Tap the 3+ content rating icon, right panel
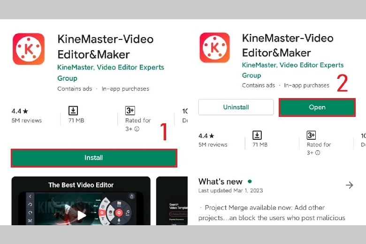 point(311,135)
